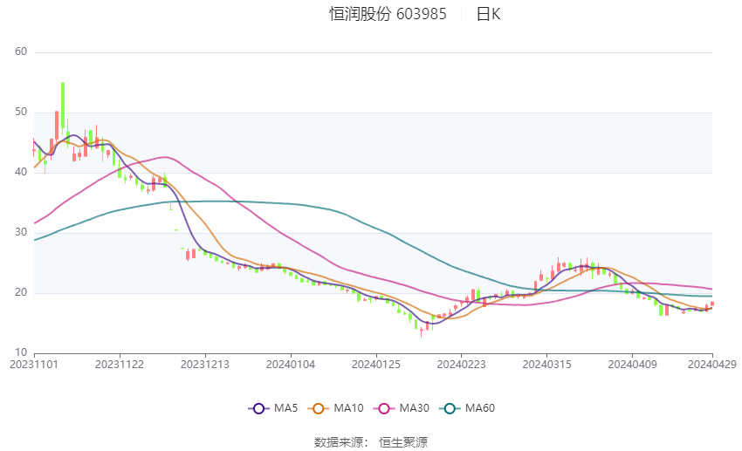Click the chart title 恒润股份 603985
The width and height of the screenshot is (742, 451).
coord(388,14)
